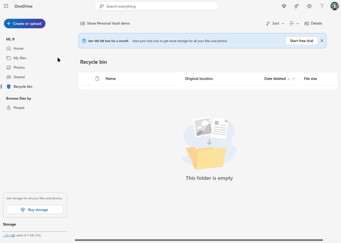Screen dimensions: 341x243
Task: Click inside the Search everything field
Action: point(157,6)
